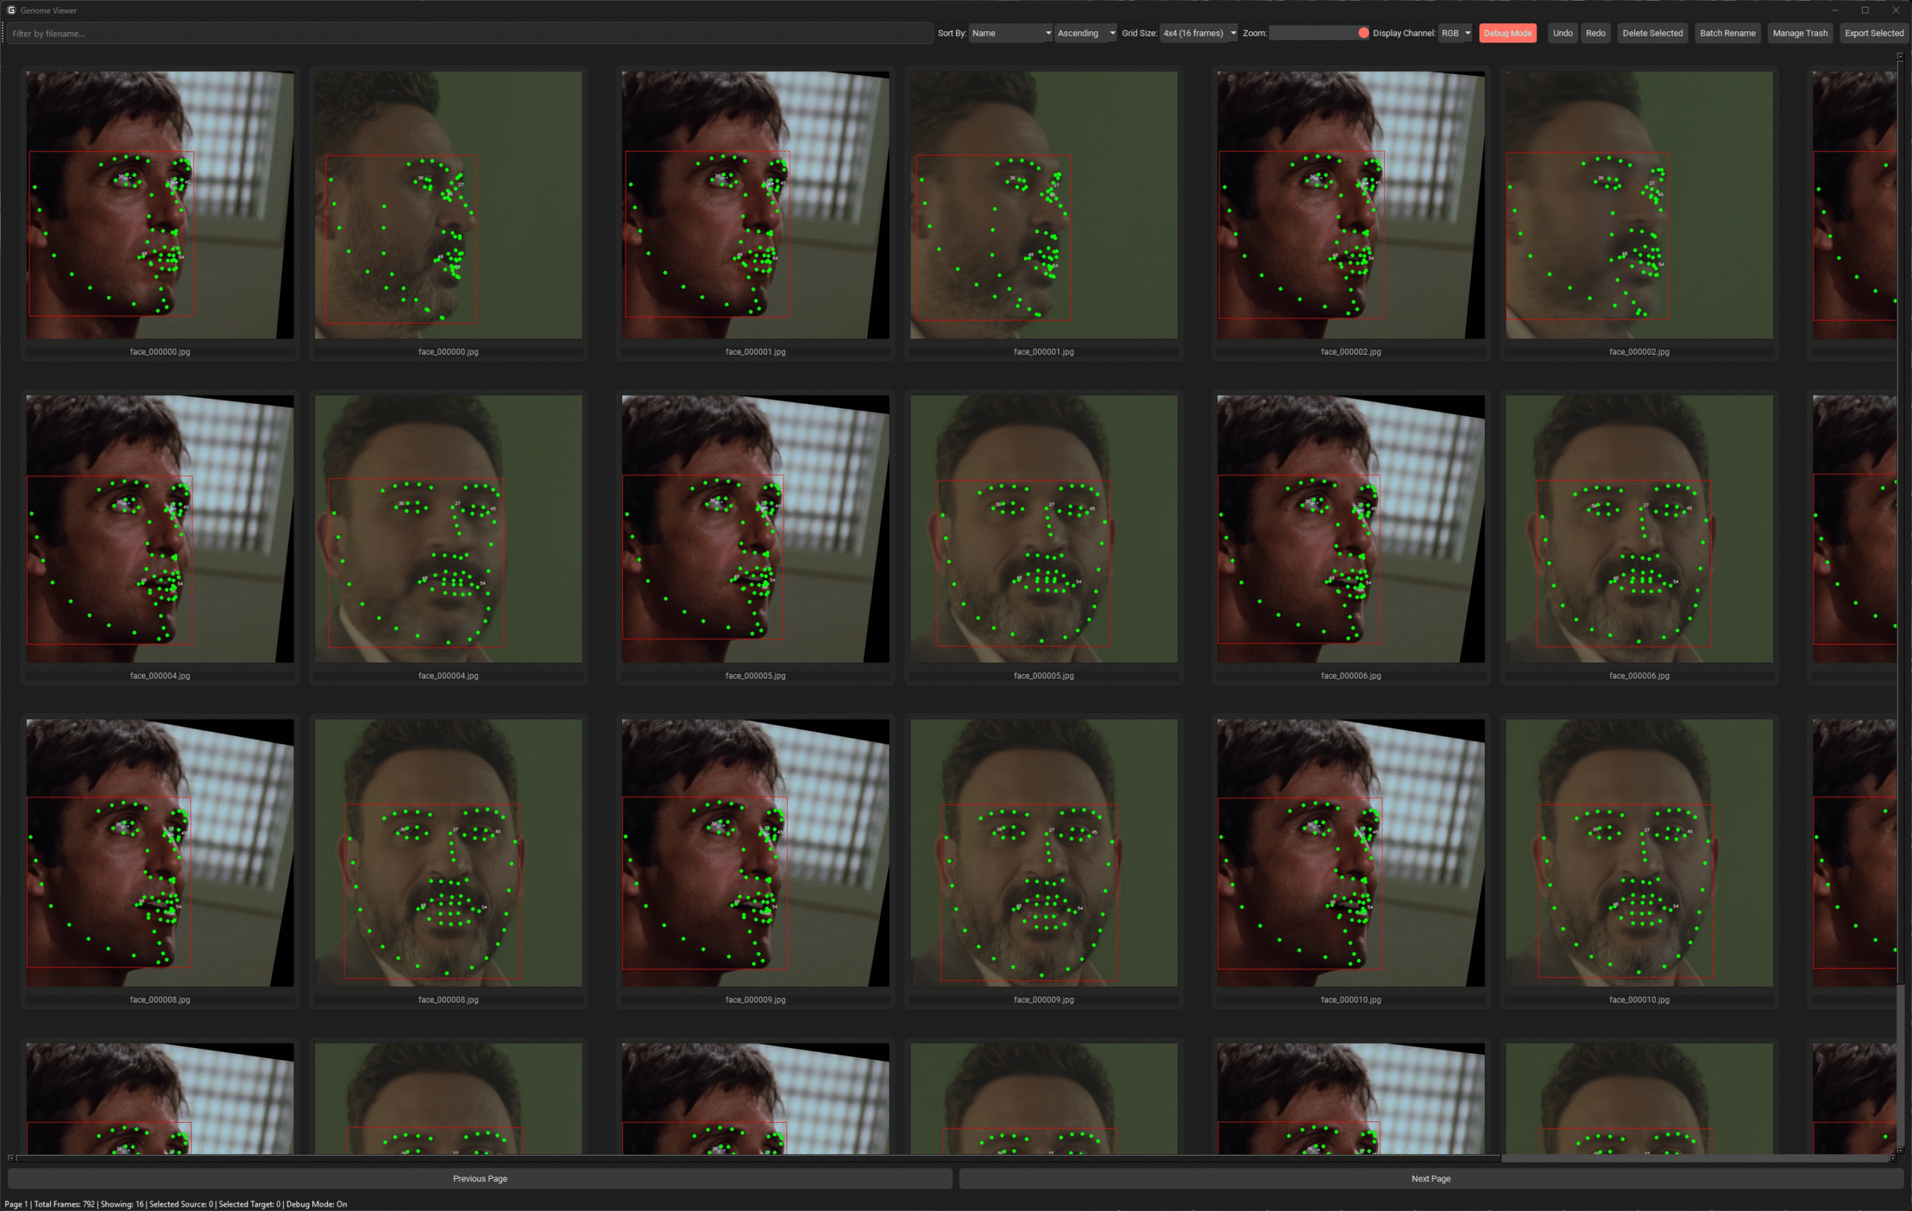The height and width of the screenshot is (1211, 1912).
Task: Select face_000004.jpg thumbnail with green background
Action: tap(448, 529)
